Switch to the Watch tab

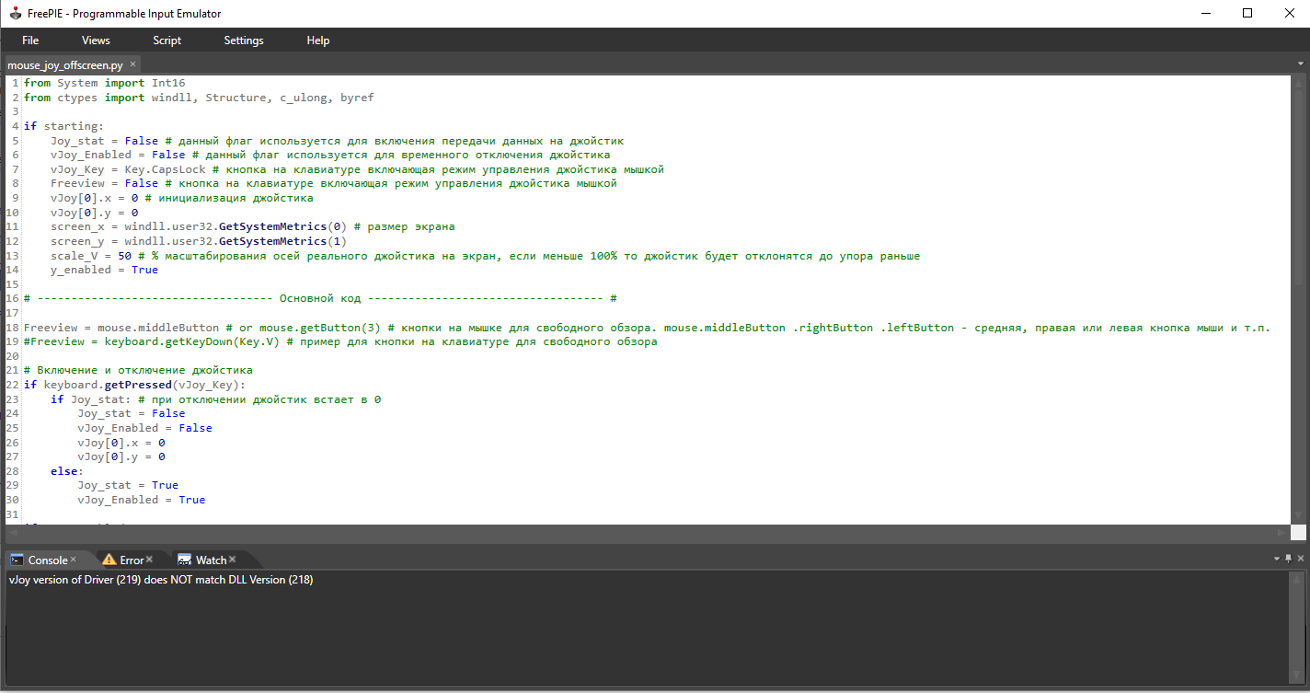tap(211, 560)
